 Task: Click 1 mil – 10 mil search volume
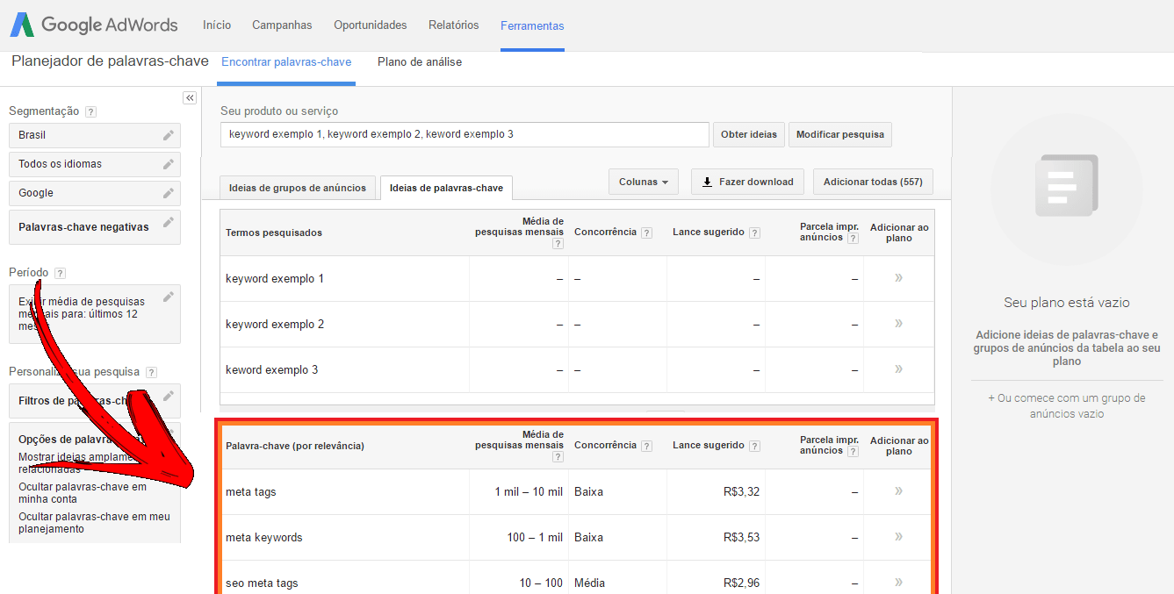tap(529, 491)
